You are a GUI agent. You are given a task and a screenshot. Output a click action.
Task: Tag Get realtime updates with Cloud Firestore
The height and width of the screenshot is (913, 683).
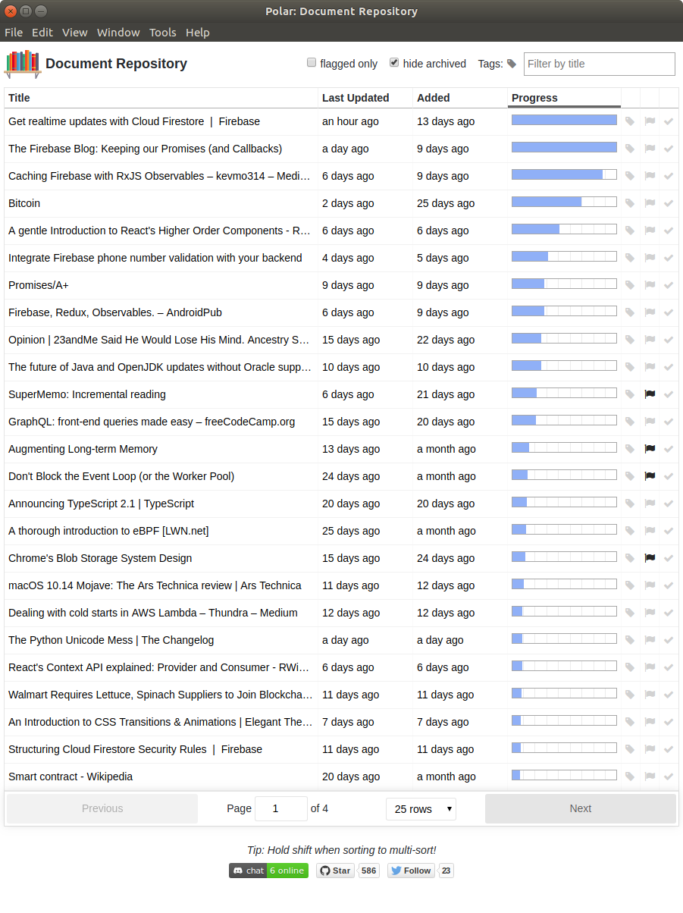(x=629, y=121)
